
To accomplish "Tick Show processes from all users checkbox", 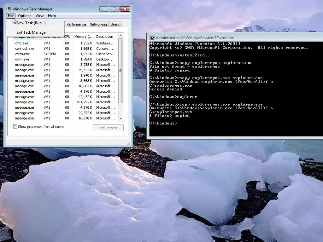I will tap(15, 127).
